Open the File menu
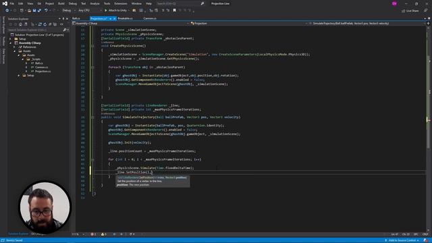The width and height of the screenshot is (432, 243). pos(12,3)
